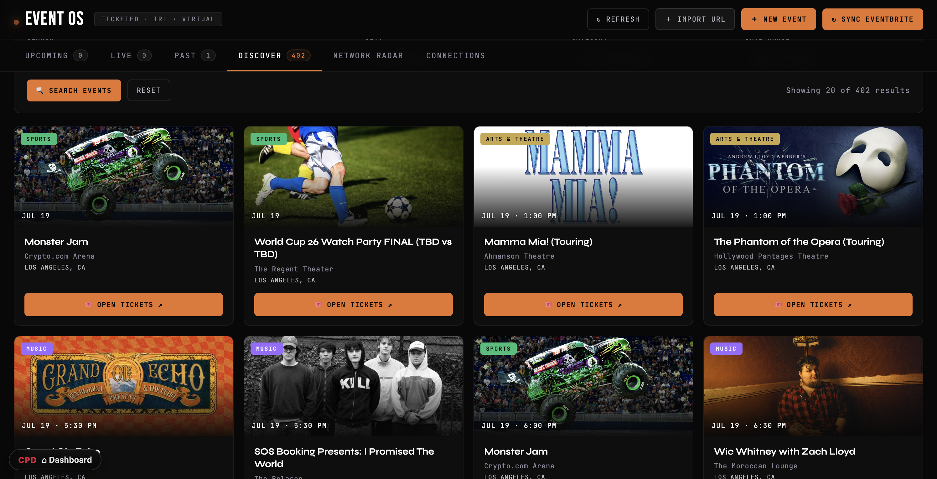The width and height of the screenshot is (937, 479).
Task: Click "Hollywood Pantages Theatre" venue text
Action: click(x=771, y=256)
